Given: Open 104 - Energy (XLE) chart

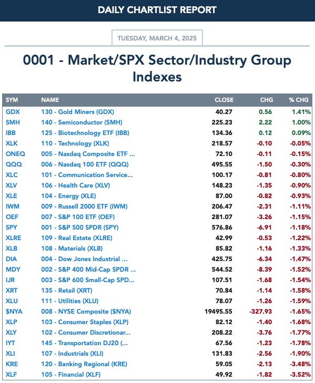Looking at the screenshot, I should (68, 196).
